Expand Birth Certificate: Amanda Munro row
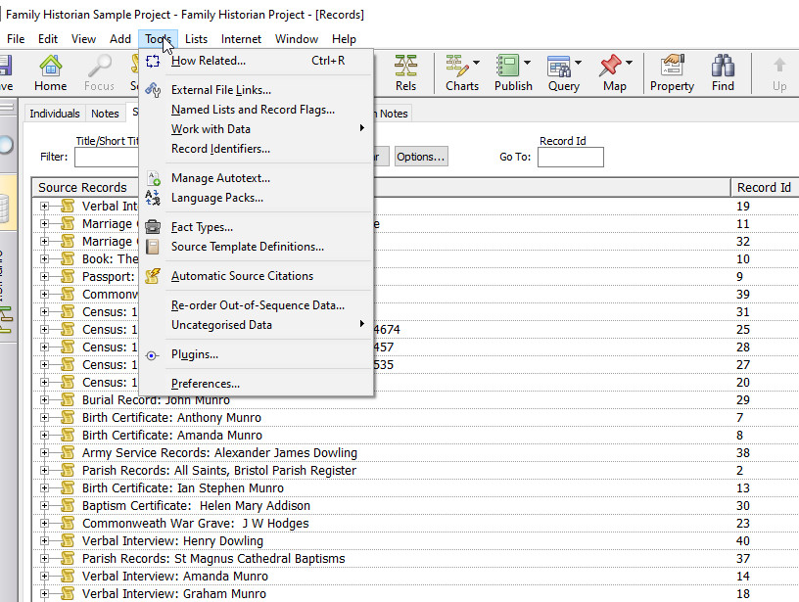 (x=44, y=435)
